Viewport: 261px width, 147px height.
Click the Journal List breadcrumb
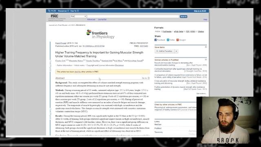53,25
